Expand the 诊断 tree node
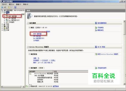The height and width of the screenshot is (91, 126). [x=2, y=26]
